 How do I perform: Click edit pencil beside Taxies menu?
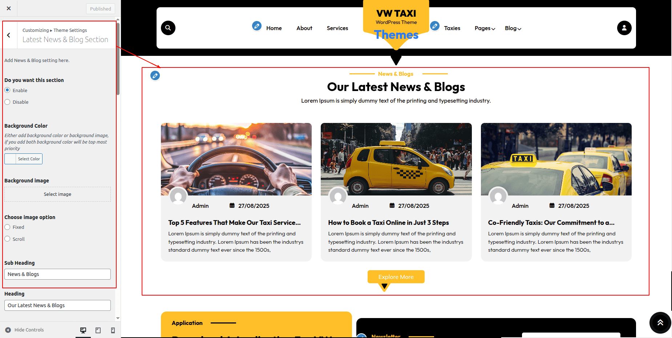pyautogui.click(x=435, y=26)
